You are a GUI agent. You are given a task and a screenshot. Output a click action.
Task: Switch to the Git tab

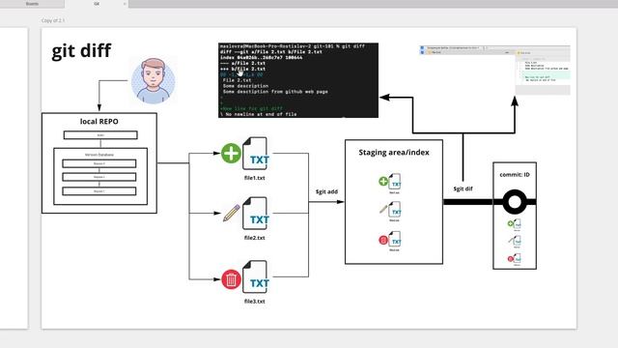97,4
